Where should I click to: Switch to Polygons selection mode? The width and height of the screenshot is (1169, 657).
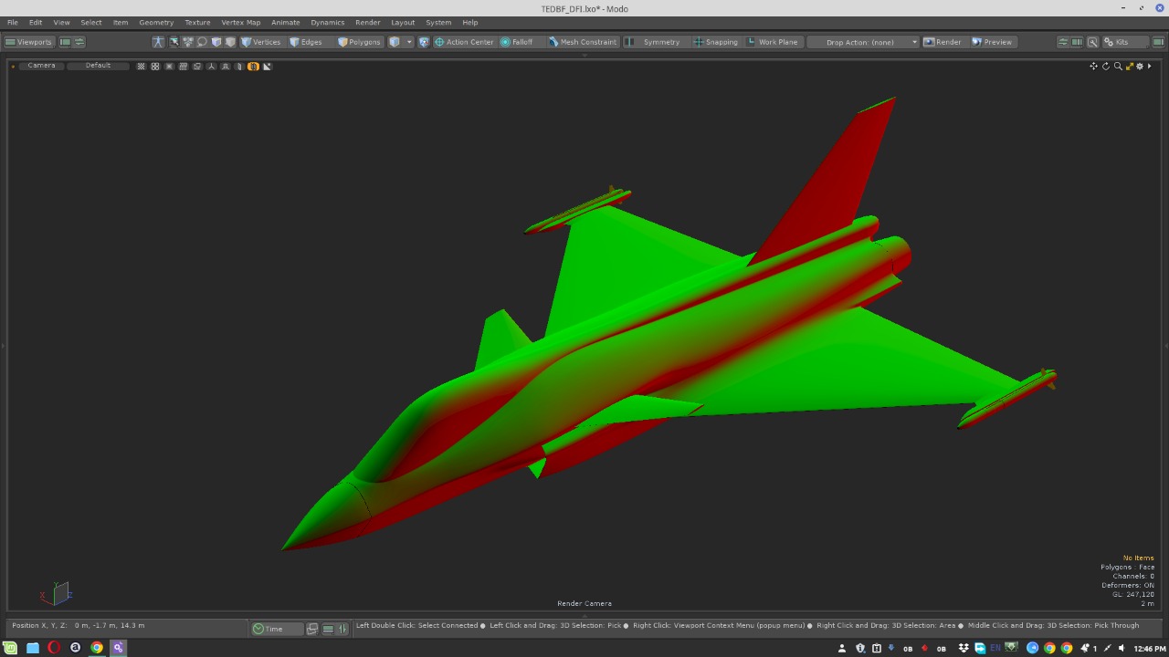pos(359,42)
